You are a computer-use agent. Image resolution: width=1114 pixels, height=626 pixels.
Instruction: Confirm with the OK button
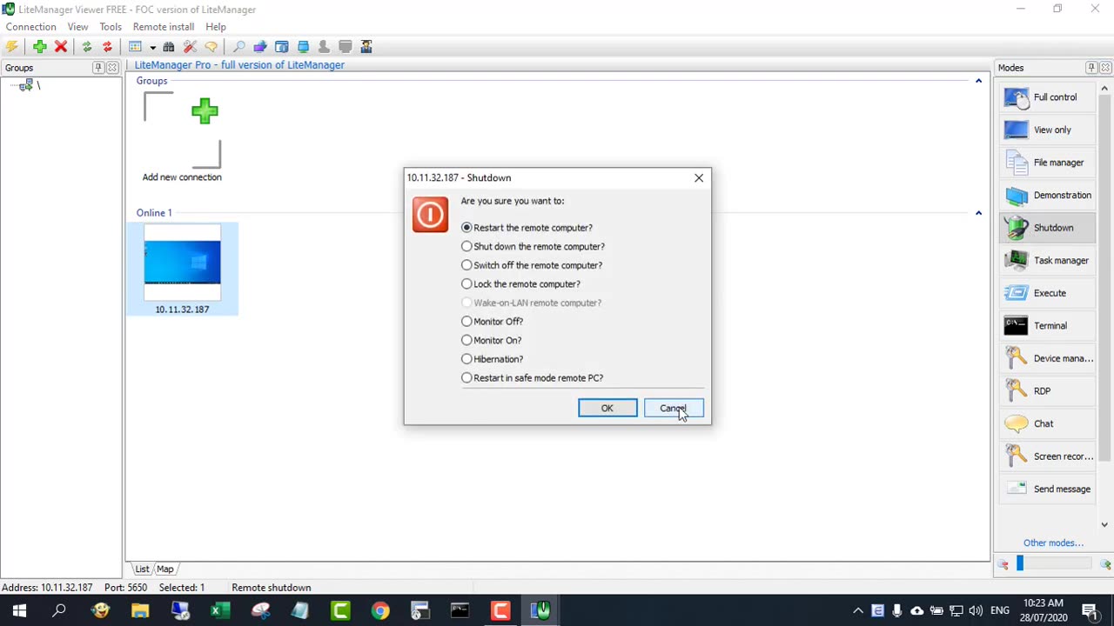607,409
